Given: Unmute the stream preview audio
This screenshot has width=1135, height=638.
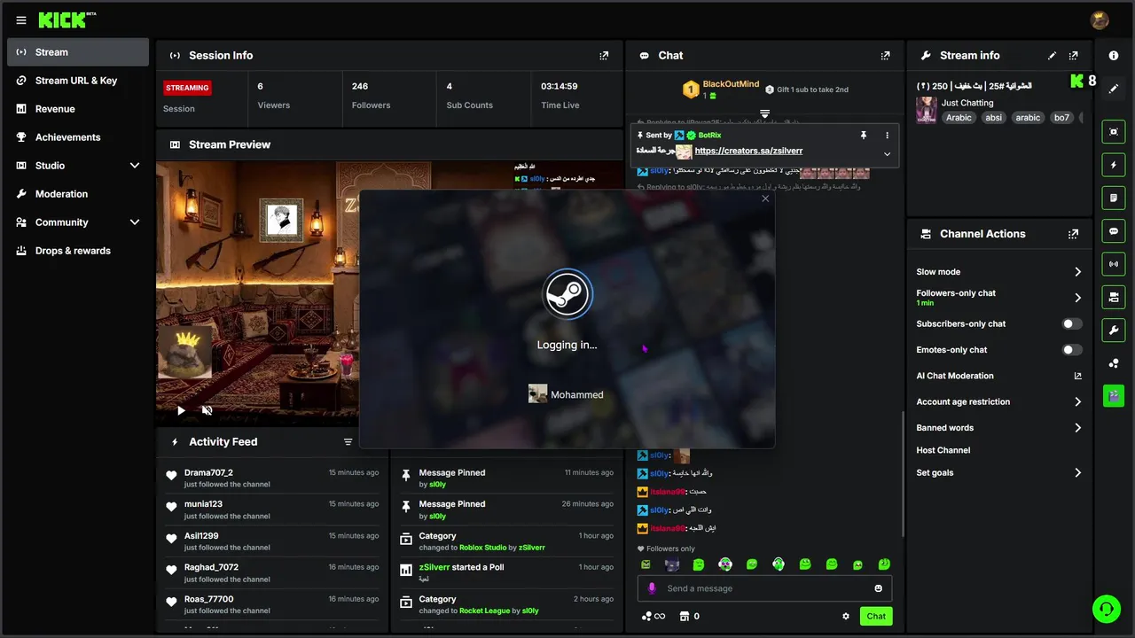Looking at the screenshot, I should coord(207,410).
